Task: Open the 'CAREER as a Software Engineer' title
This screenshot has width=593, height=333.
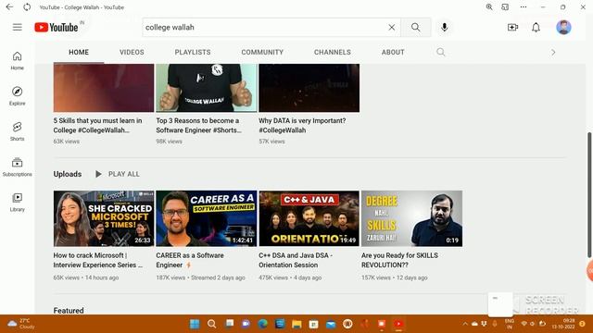Action: (190, 260)
